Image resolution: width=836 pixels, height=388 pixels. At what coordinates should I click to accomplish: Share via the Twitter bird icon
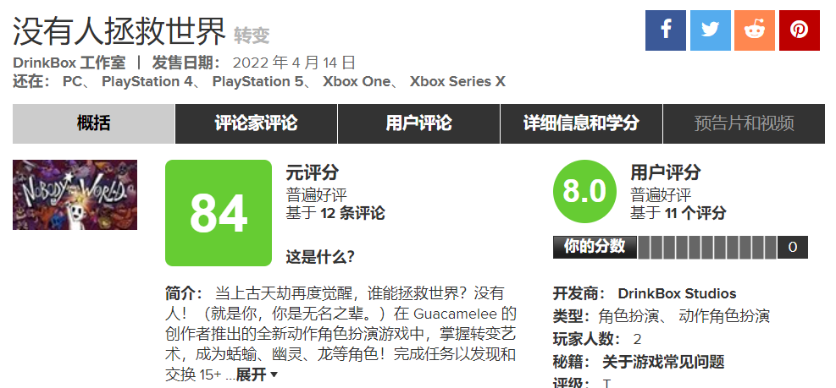(710, 30)
